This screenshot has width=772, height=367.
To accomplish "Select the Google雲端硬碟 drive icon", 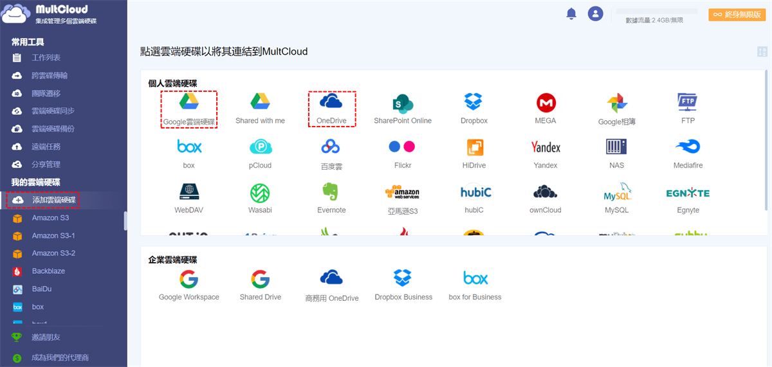I will click(x=188, y=109).
